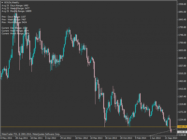This screenshot has height=140, width=187.
Task: Click the 'Prev Month Range: 9424' text
Action: (x=14, y=22)
